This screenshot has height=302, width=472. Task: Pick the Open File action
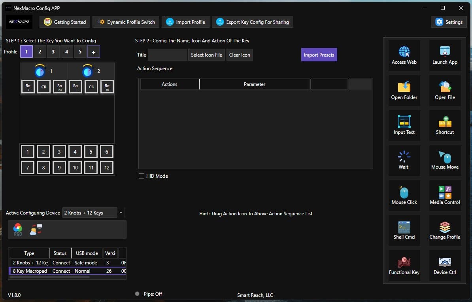click(x=445, y=90)
